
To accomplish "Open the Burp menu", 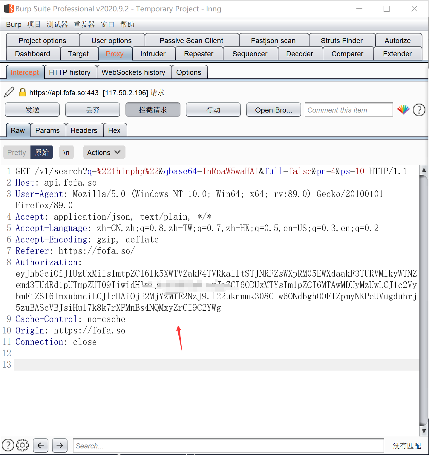I will click(x=14, y=25).
